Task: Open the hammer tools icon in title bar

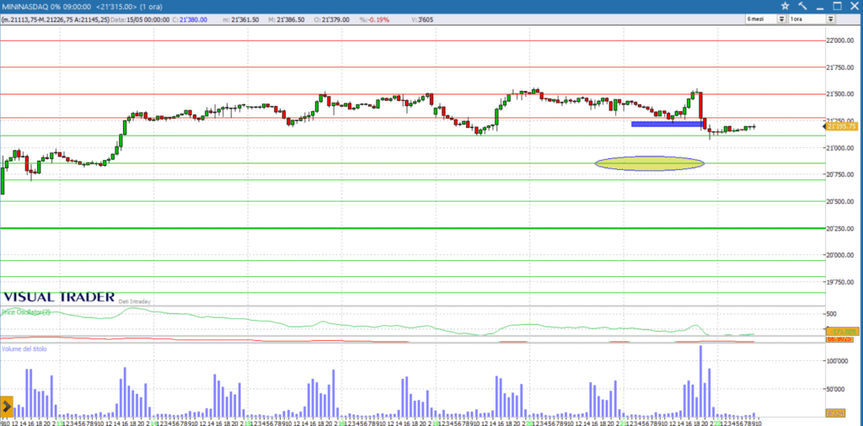Action: (x=802, y=6)
